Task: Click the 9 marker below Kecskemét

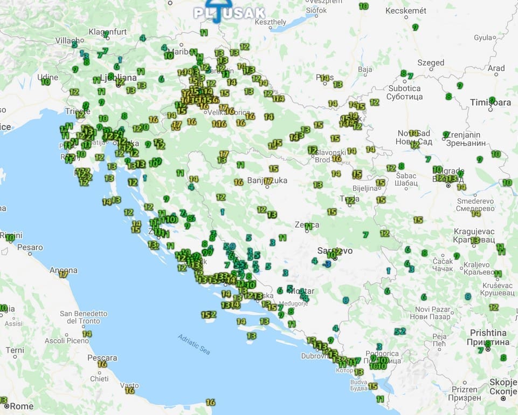Action: (415, 27)
